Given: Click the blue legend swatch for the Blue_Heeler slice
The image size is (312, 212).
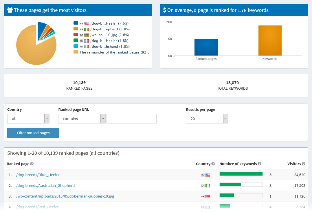Looking at the screenshot, I should [x=76, y=23].
